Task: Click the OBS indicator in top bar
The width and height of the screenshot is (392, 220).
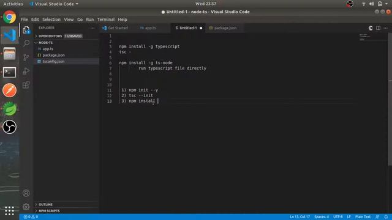Action: click(350, 4)
